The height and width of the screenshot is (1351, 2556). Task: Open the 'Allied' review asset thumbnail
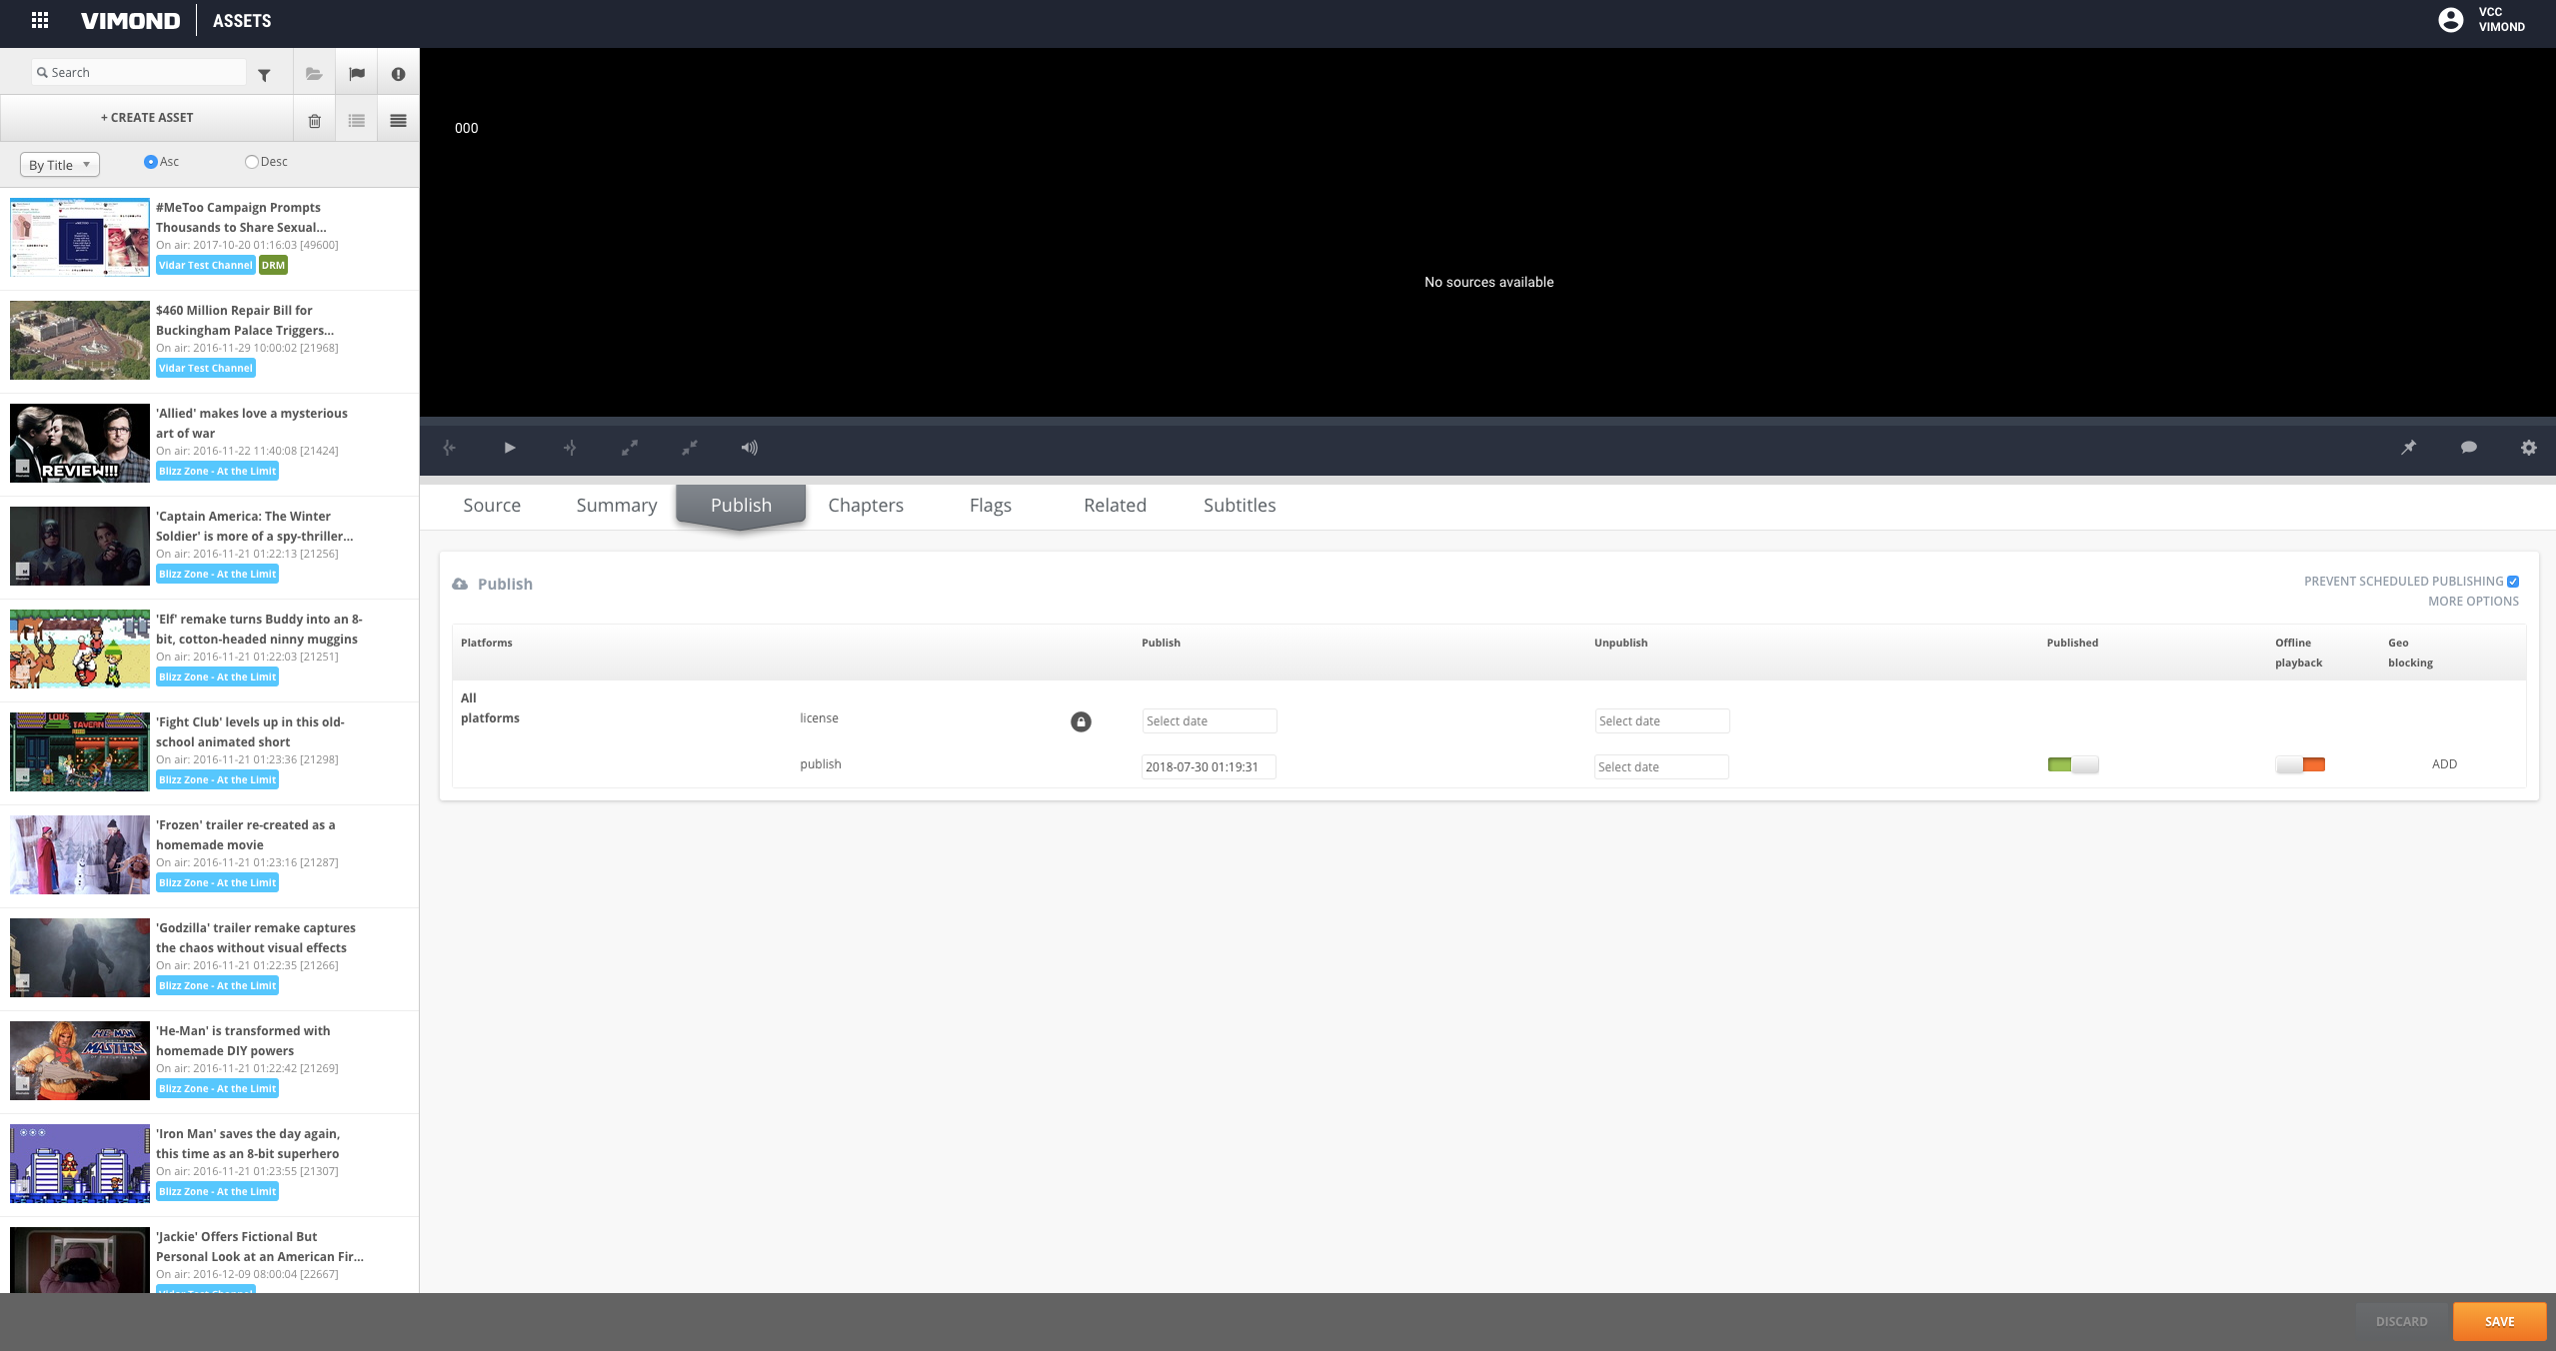point(80,443)
